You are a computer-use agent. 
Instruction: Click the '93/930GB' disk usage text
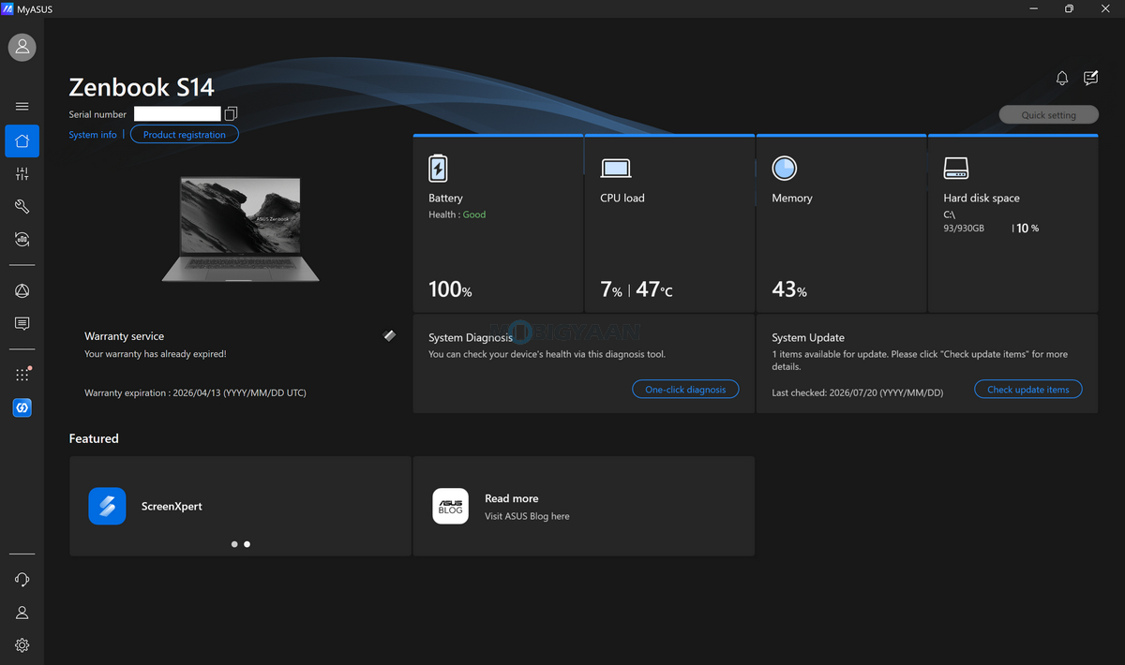964,229
